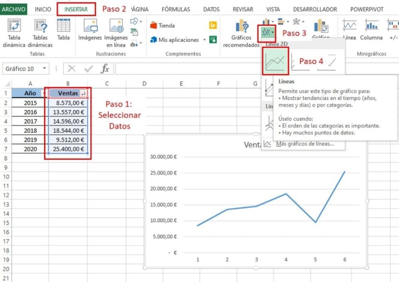Click the line chart insert button

266,33
